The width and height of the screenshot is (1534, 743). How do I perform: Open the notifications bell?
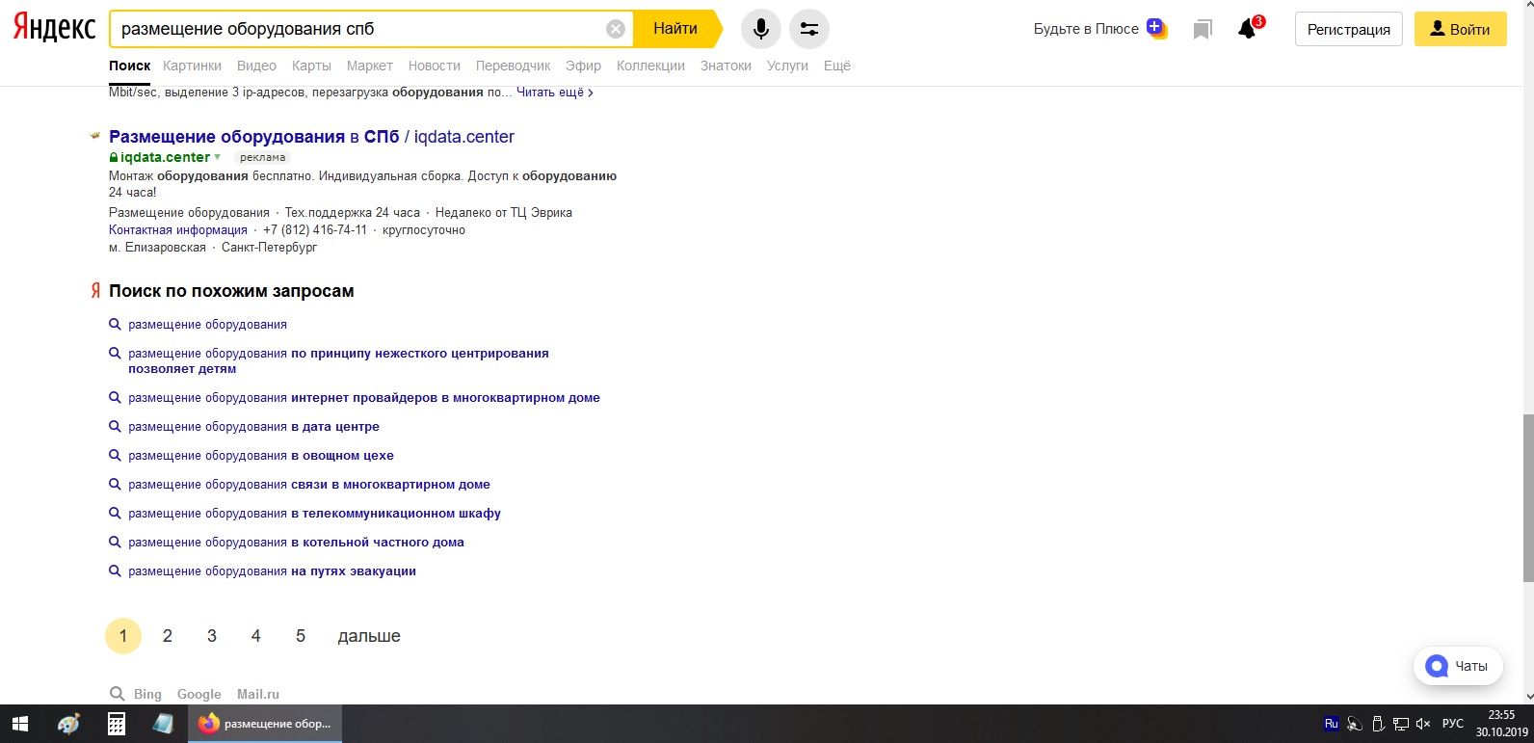point(1248,29)
